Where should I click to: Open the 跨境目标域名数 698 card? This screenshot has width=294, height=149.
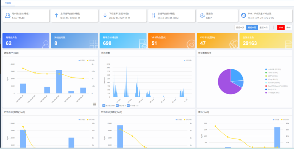(x=123, y=41)
